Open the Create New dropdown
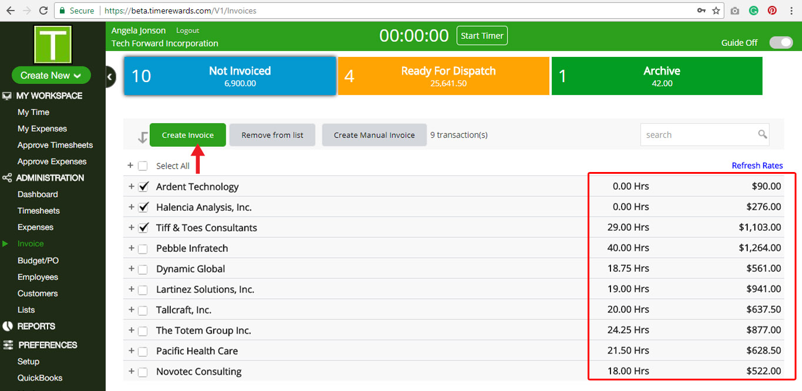This screenshot has width=802, height=391. [x=51, y=75]
